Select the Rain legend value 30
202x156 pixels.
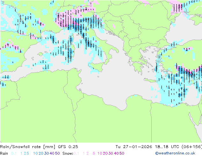47,153
